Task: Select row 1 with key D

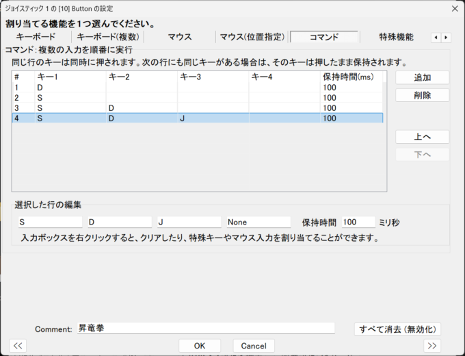Action: click(x=197, y=88)
